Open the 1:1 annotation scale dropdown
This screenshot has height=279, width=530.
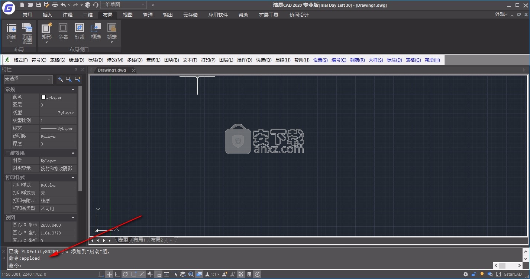(x=216, y=275)
